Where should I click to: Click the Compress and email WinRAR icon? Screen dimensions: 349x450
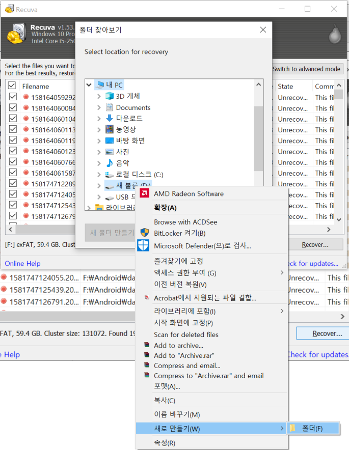(x=147, y=365)
